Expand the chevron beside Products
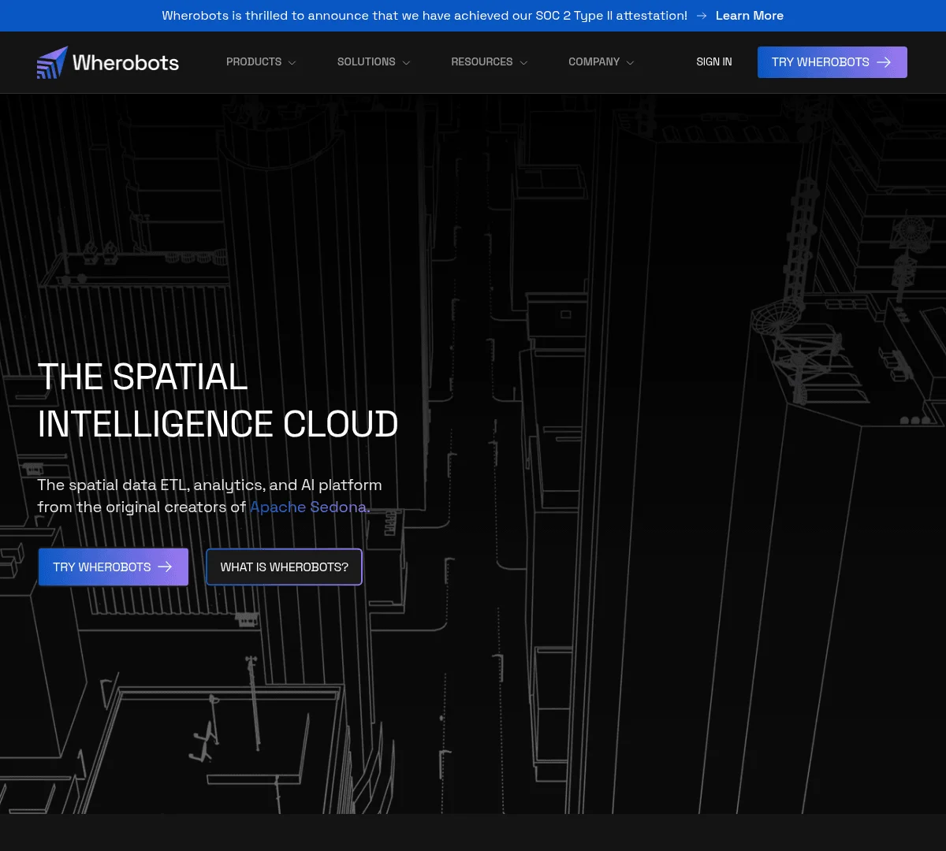Screen dimensions: 946x851 click(292, 63)
